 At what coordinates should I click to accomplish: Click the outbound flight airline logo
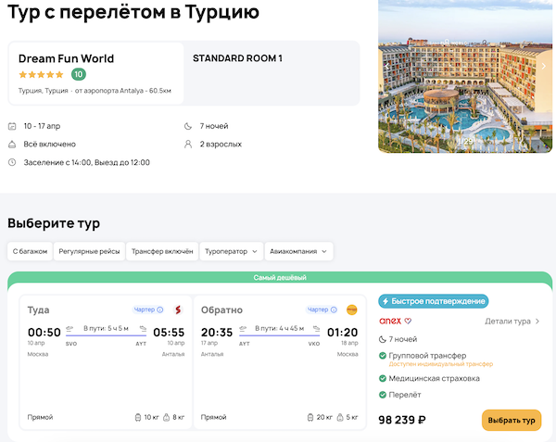click(x=177, y=309)
